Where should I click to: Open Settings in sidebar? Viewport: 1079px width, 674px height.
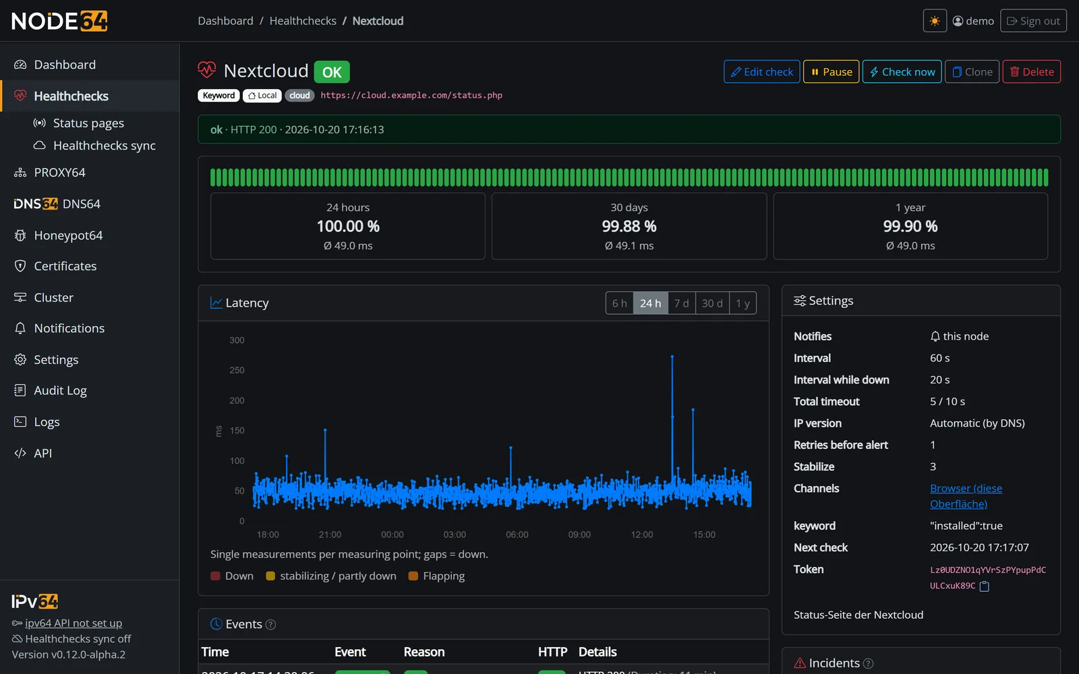click(x=90, y=359)
